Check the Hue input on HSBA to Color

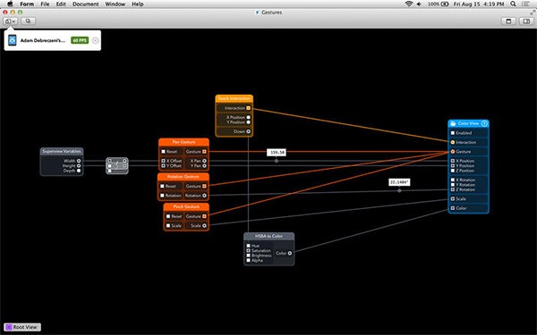pos(248,246)
